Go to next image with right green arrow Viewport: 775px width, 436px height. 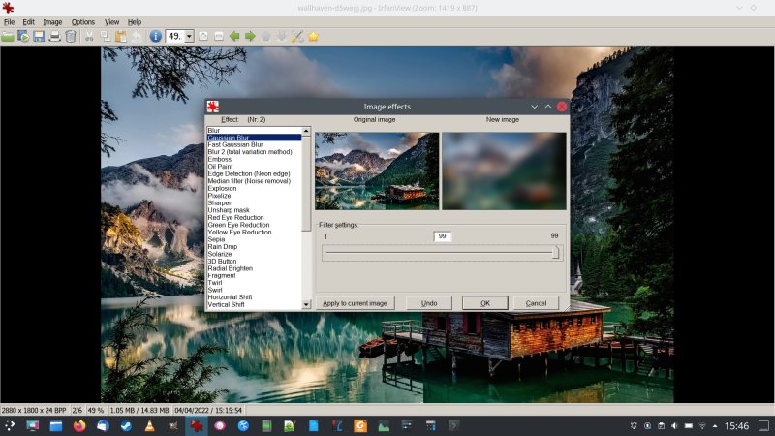[250, 36]
